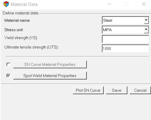The image size is (151, 120).
Task: Click the UTS field containing 1000
Action: [x=126, y=49]
